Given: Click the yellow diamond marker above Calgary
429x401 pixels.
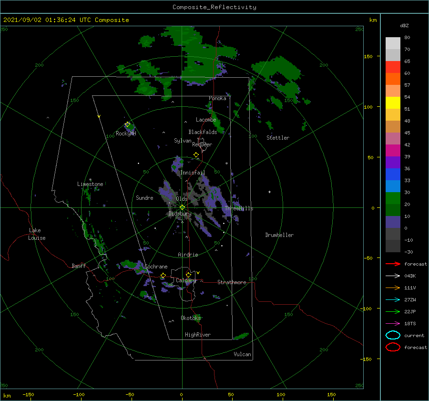Looking at the screenshot, I should [188, 275].
